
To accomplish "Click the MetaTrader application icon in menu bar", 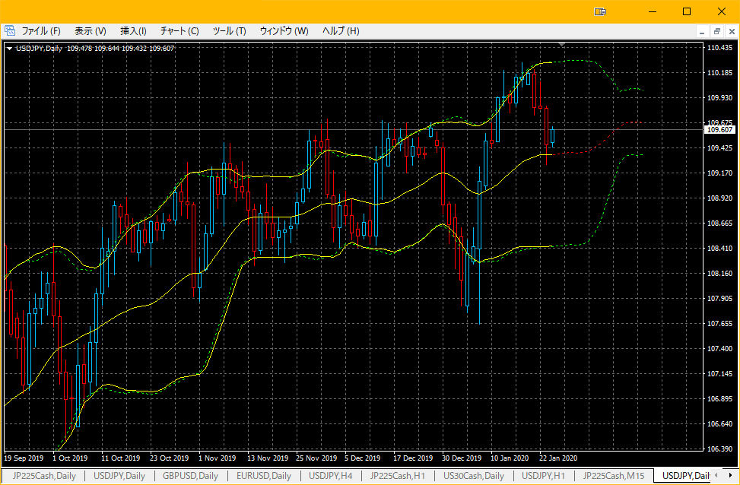I will click(x=10, y=31).
